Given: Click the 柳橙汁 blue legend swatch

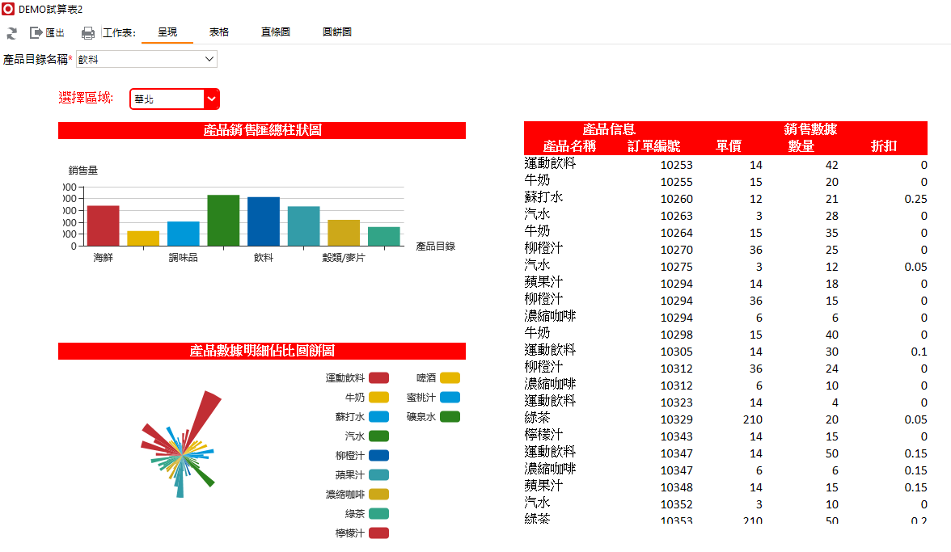Looking at the screenshot, I should 379,456.
